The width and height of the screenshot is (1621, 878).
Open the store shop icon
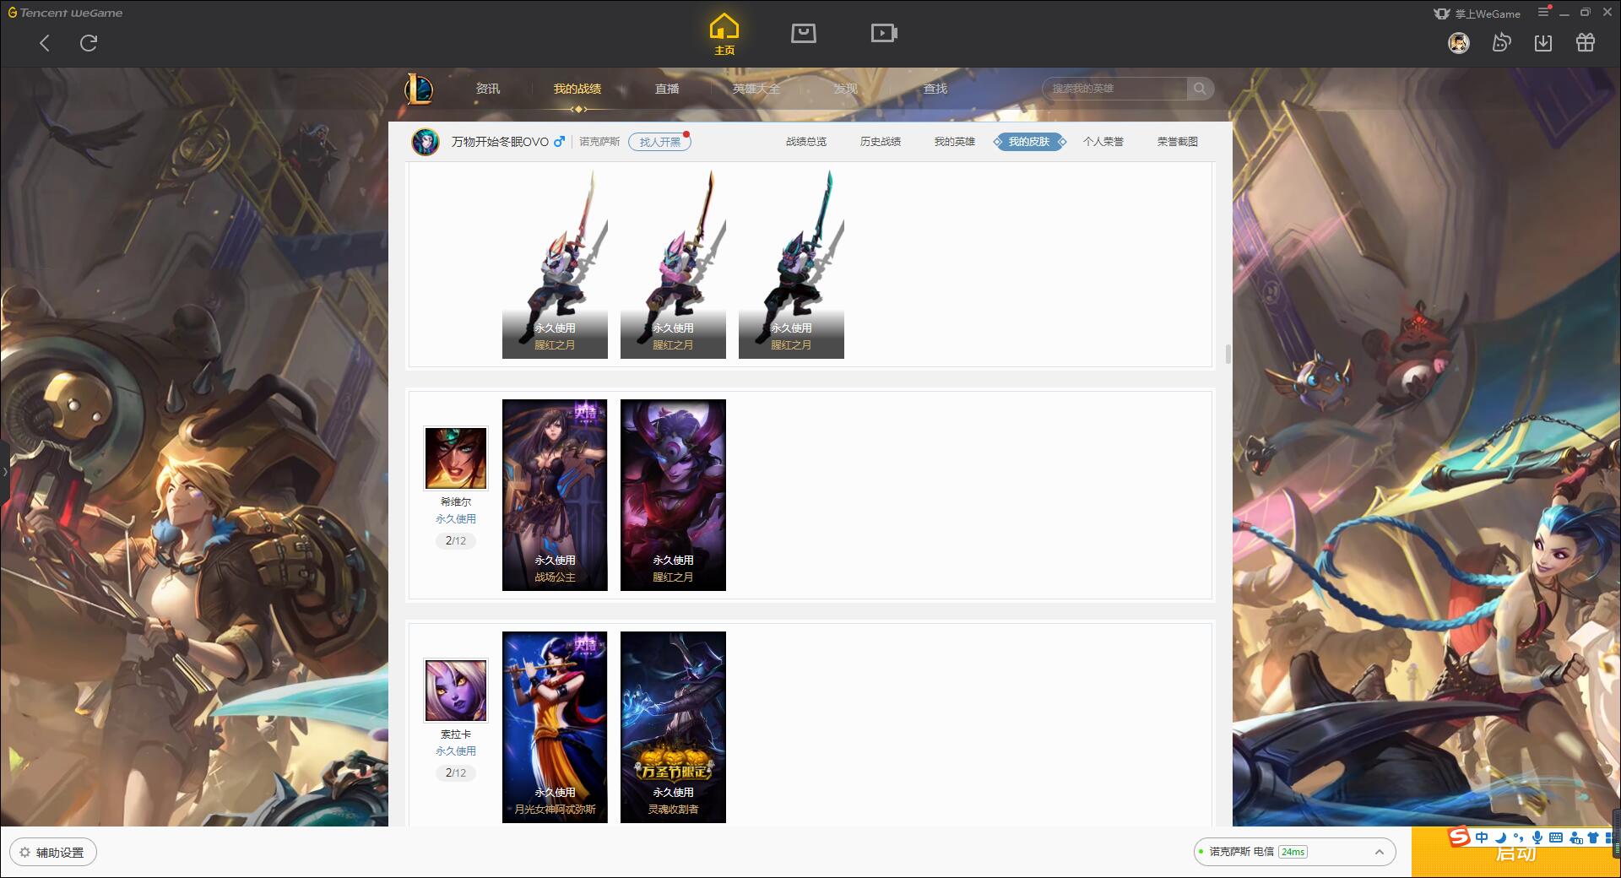coord(803,33)
